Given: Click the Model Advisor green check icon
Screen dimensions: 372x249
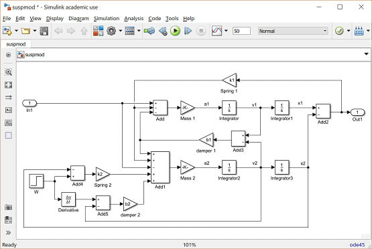Looking at the screenshot, I should [x=339, y=31].
